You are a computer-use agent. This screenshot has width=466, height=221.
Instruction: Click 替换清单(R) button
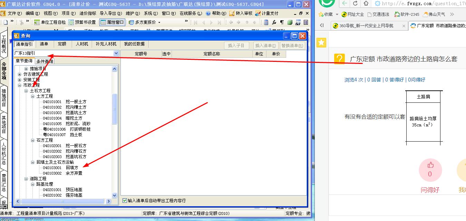click(x=292, y=45)
